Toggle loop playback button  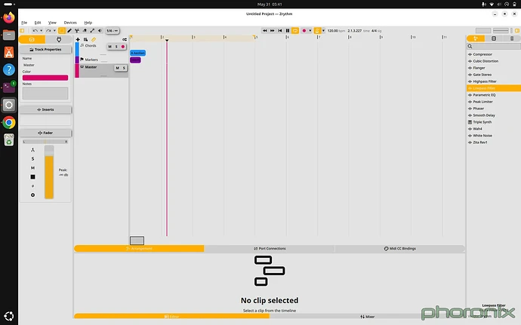pos(295,31)
